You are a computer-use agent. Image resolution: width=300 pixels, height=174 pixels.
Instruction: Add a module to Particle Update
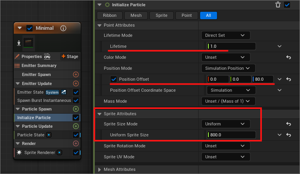tap(76, 126)
